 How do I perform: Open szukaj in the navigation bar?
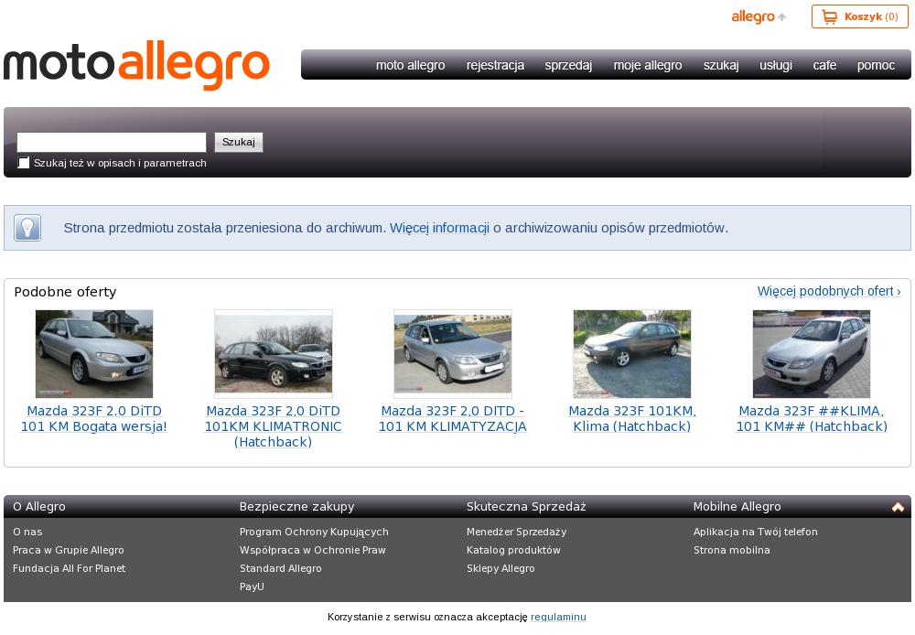coord(721,65)
